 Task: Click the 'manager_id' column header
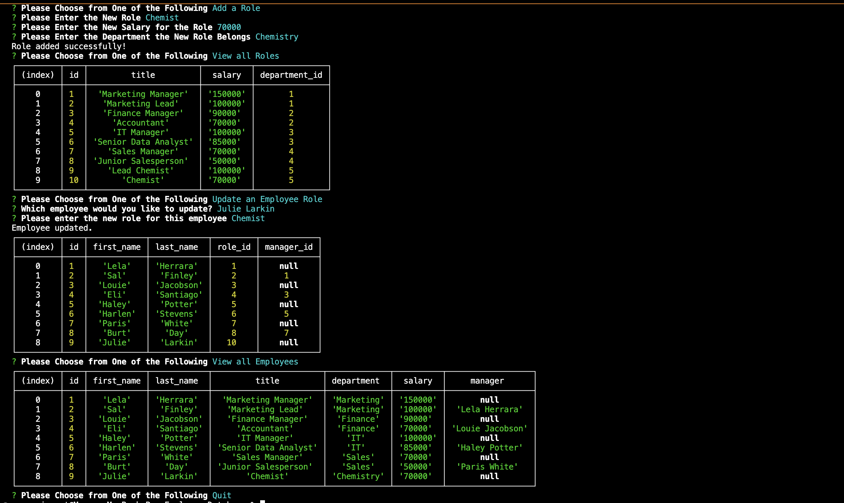[x=289, y=247]
